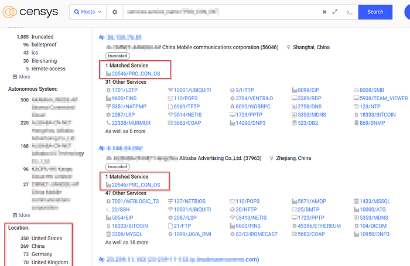Click the mail icon beside first host's 110/POP3
The image size is (410, 266).
coord(170,98)
